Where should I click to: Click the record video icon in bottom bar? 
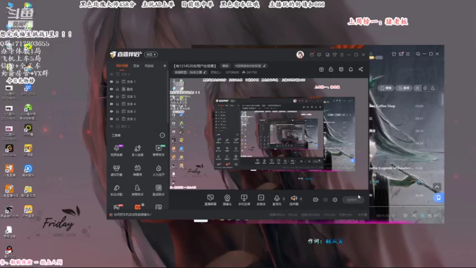click(316, 200)
